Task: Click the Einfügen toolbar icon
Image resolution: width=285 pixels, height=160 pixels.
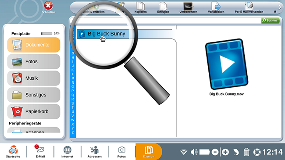Action: [x=163, y=7]
